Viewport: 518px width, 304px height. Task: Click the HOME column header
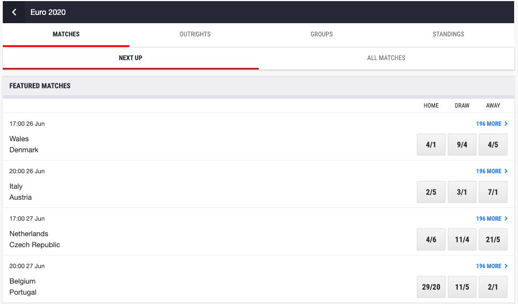click(431, 105)
